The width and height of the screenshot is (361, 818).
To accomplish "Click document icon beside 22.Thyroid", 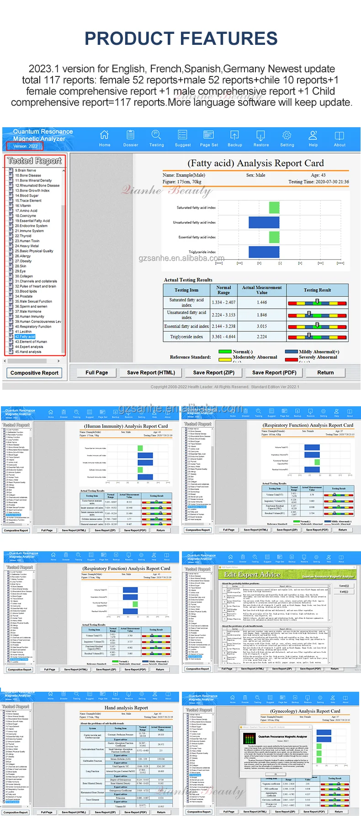I will (x=11, y=236).
